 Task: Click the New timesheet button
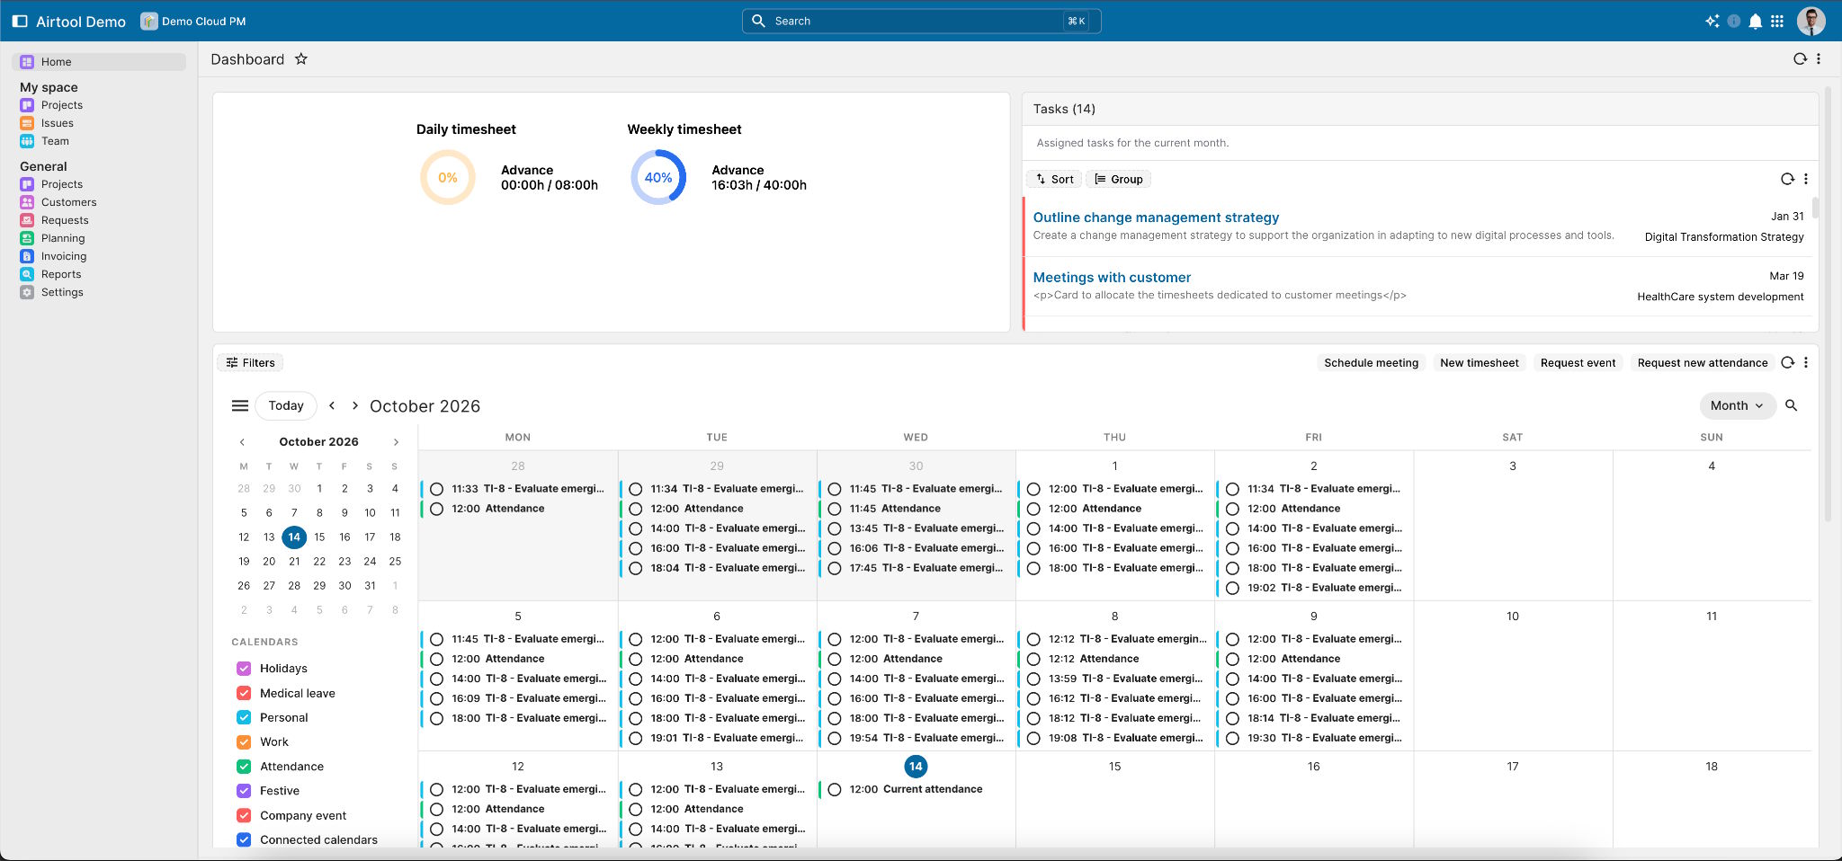(1479, 362)
